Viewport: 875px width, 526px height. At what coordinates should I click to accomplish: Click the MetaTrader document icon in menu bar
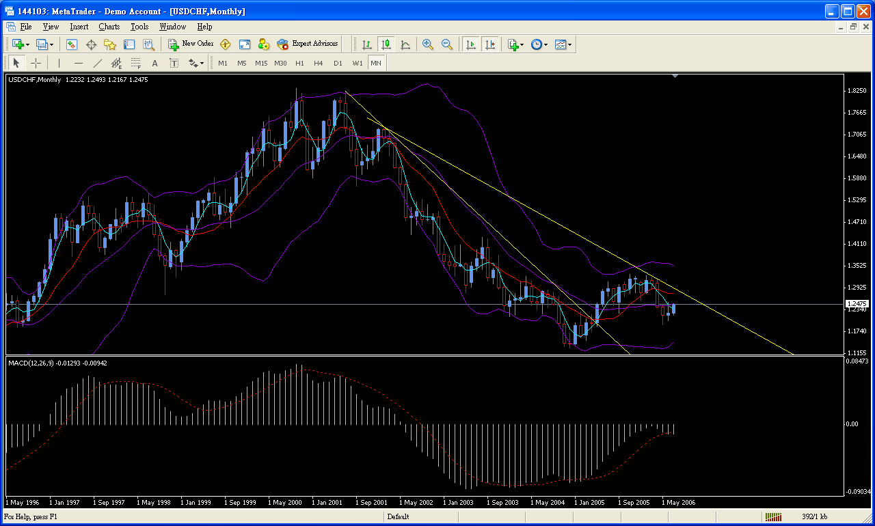point(10,27)
